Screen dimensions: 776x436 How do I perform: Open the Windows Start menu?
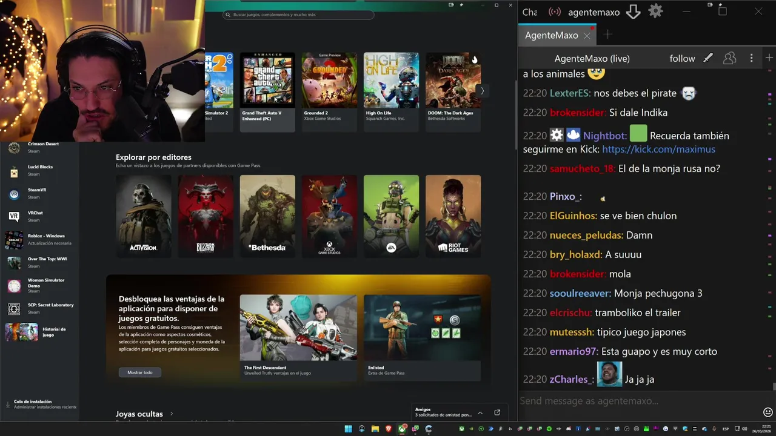(x=348, y=429)
